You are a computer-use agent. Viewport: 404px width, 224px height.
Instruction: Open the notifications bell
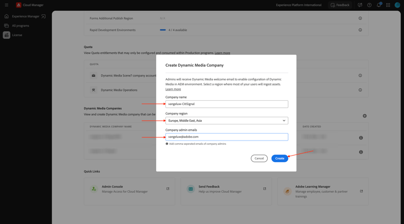point(379,5)
